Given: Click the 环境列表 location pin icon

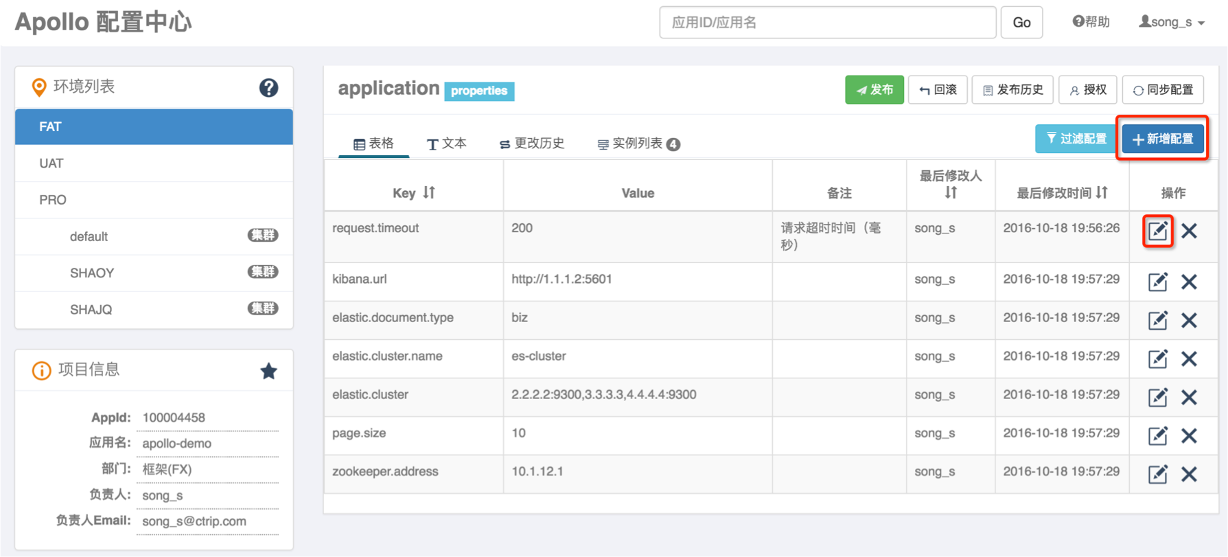Looking at the screenshot, I should pyautogui.click(x=39, y=87).
